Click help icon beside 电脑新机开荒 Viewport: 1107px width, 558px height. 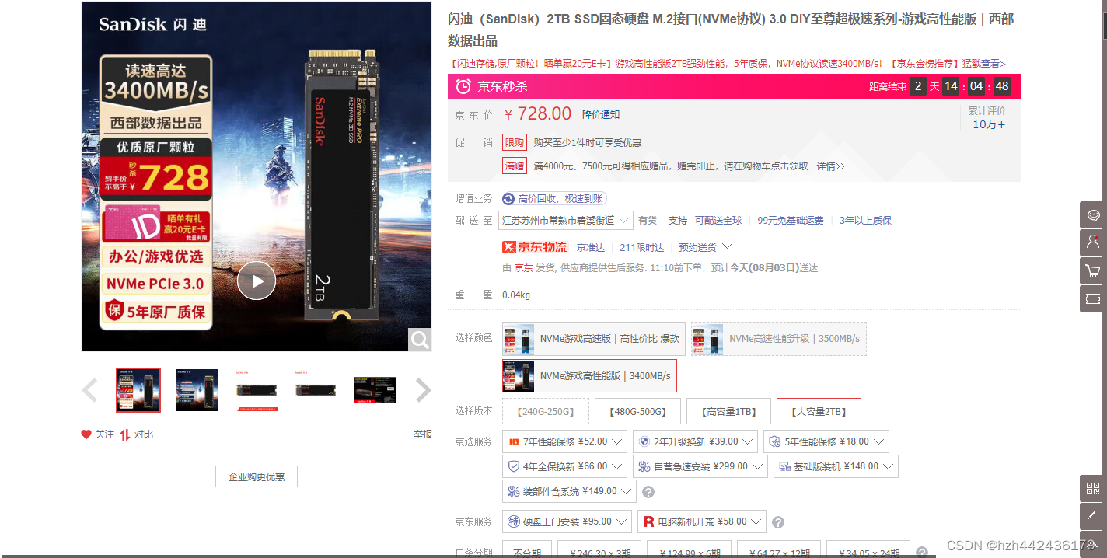pos(778,522)
